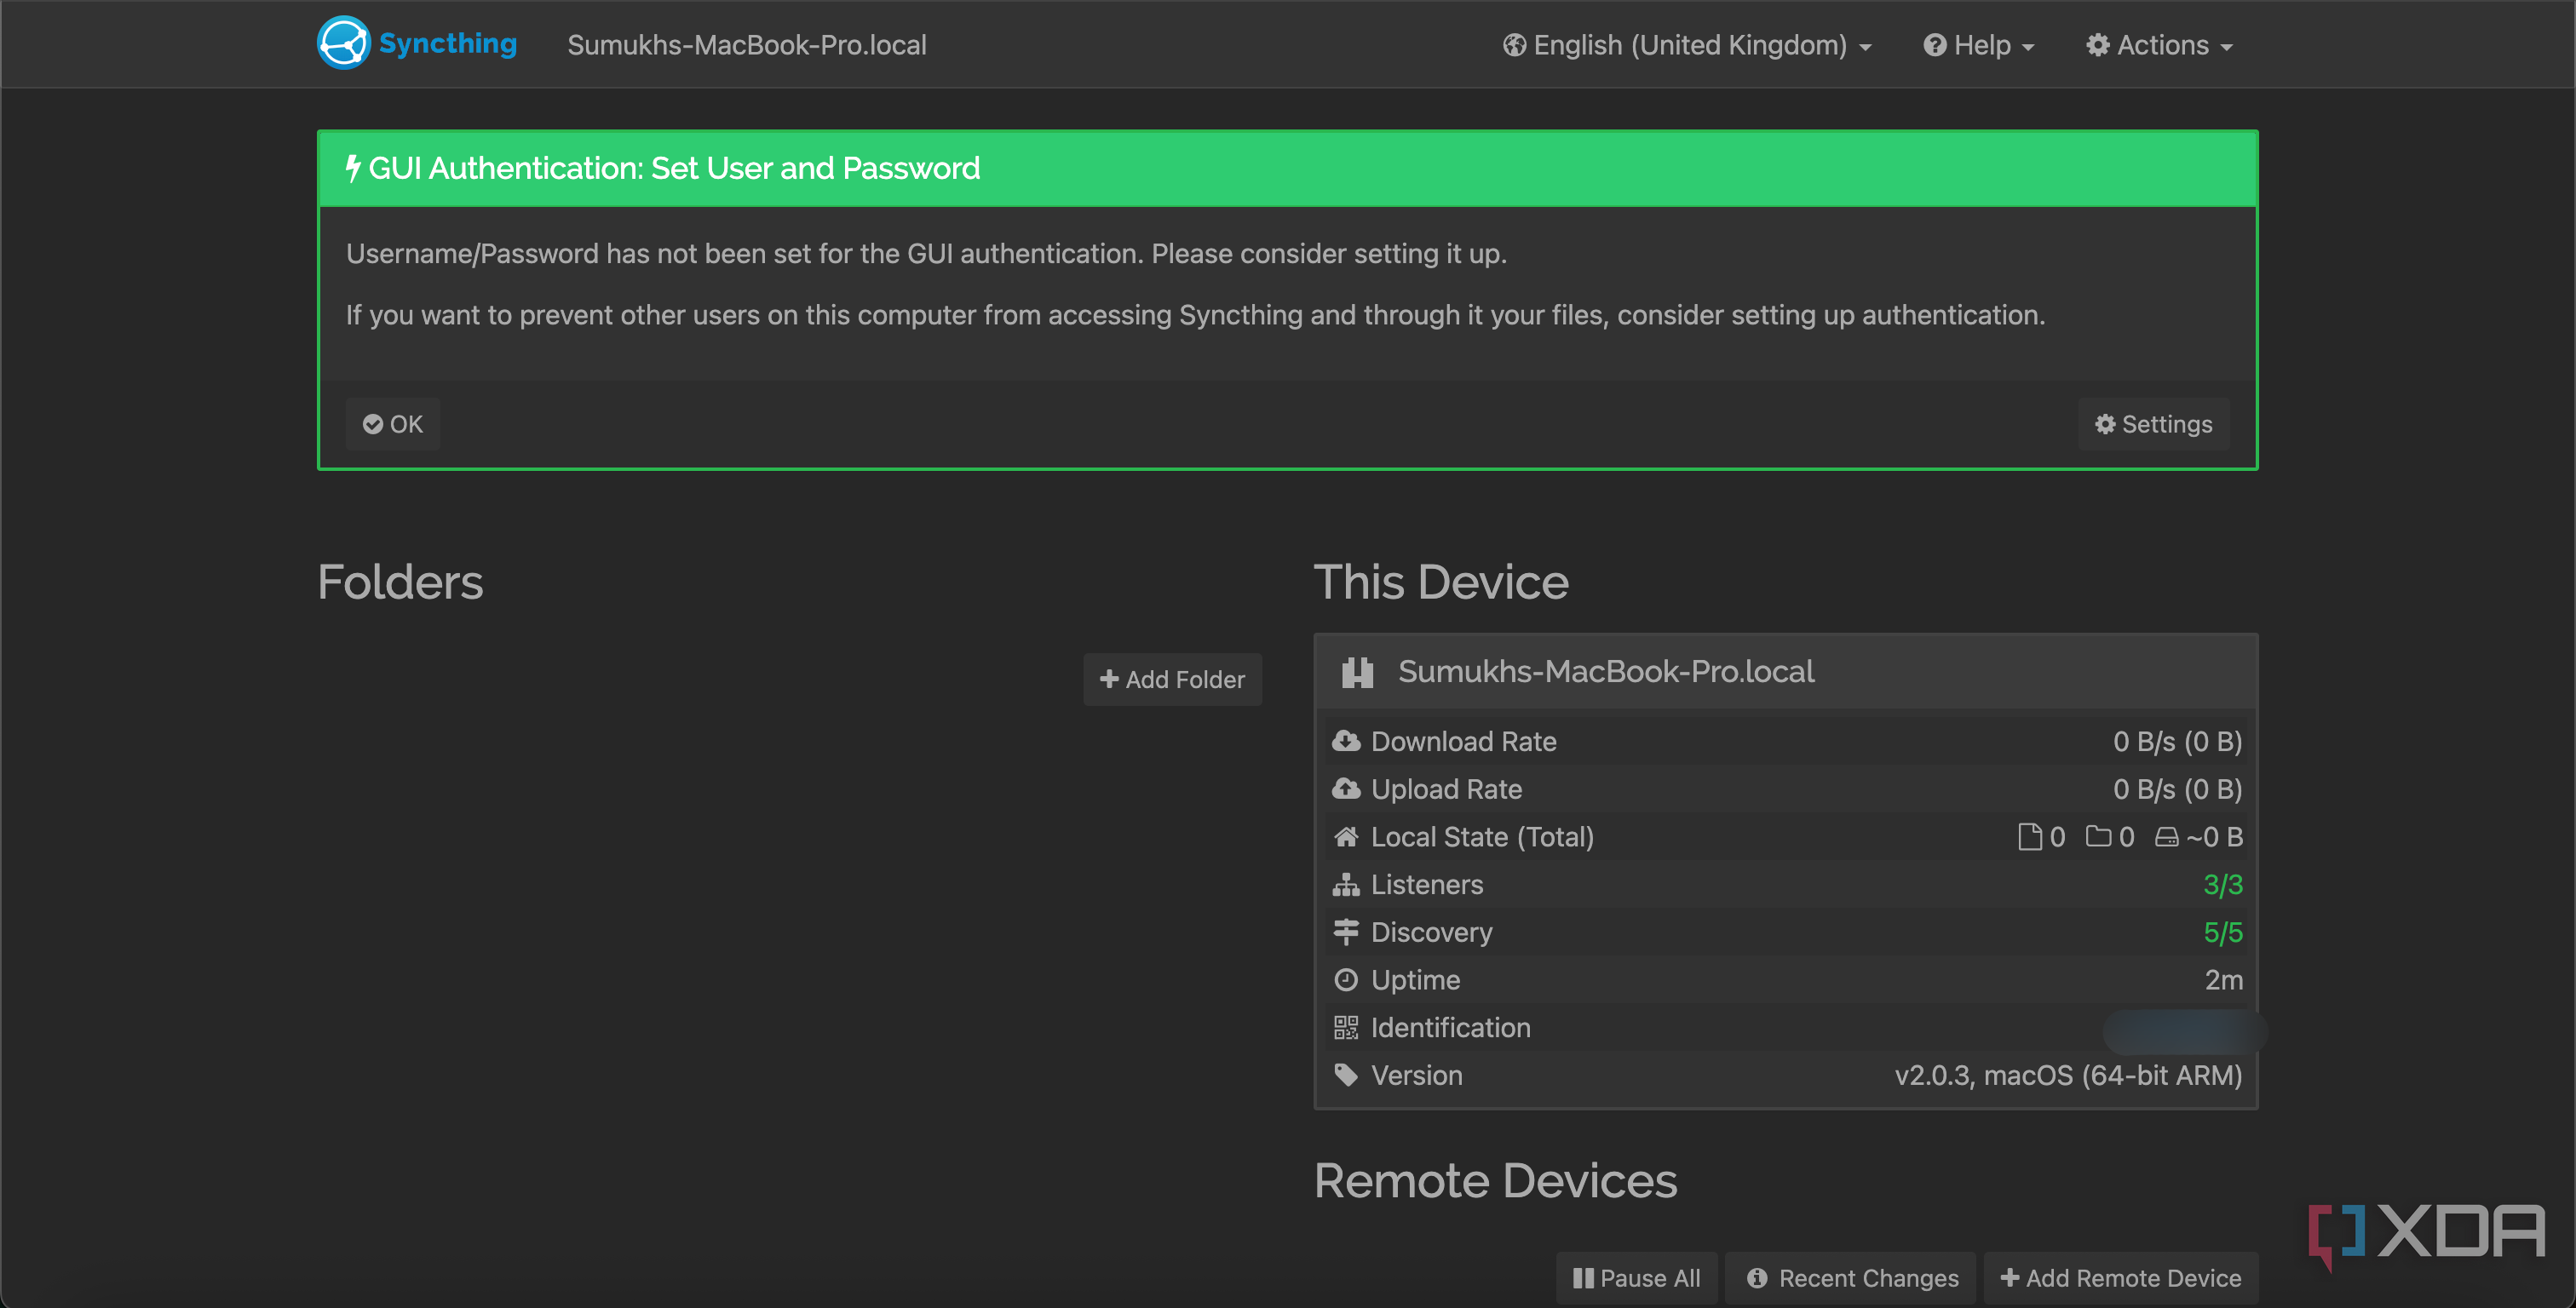Click the device identicon beside Sumukhs-MacBook-Pro.local

[1357, 672]
